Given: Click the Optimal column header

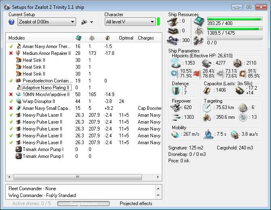Looking at the screenshot, I should pyautogui.click(x=126, y=38).
